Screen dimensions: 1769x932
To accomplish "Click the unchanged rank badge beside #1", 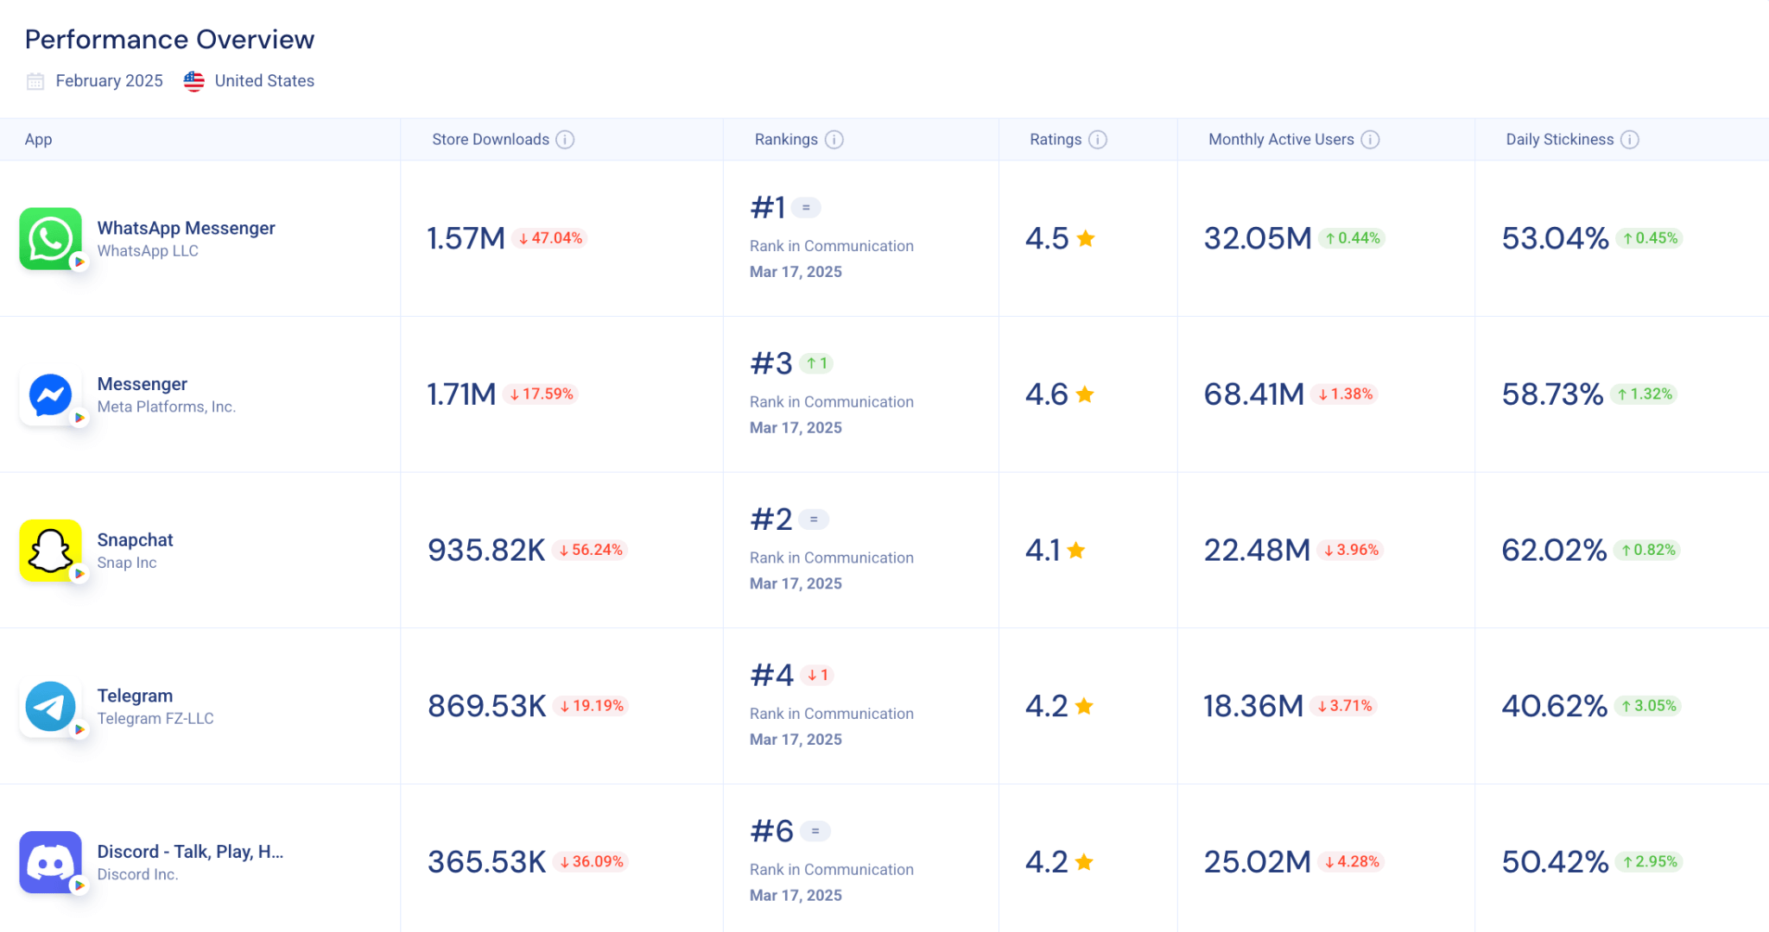I will tap(806, 208).
